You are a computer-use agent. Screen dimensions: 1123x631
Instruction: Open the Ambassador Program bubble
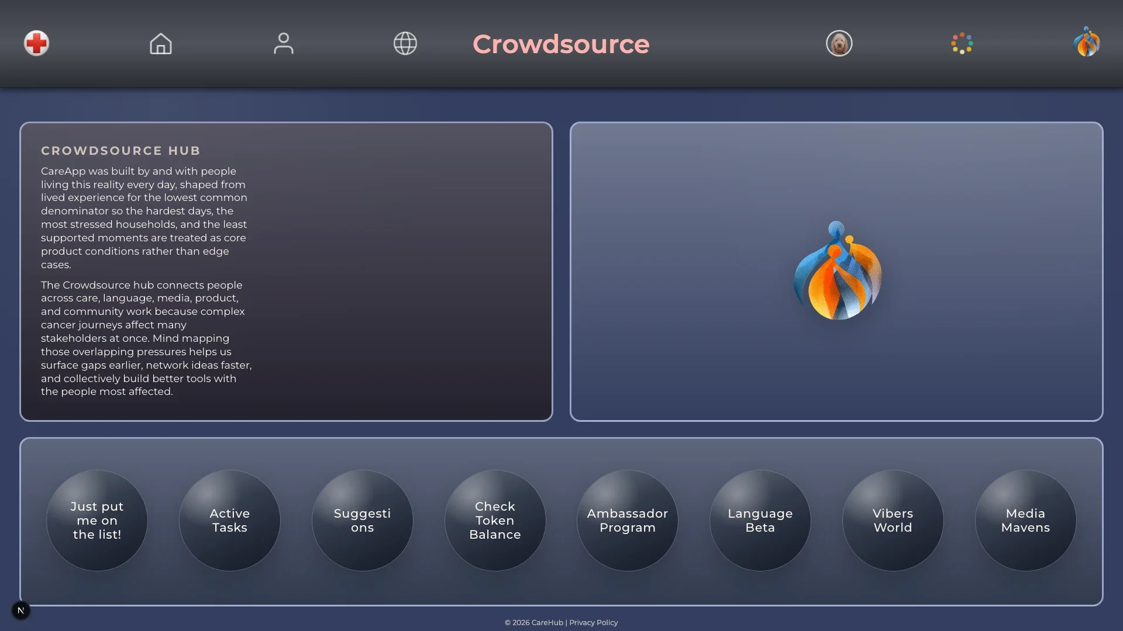[628, 521]
